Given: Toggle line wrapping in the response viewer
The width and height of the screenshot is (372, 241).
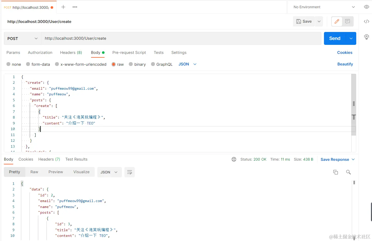Looking at the screenshot, I should pos(129,172).
